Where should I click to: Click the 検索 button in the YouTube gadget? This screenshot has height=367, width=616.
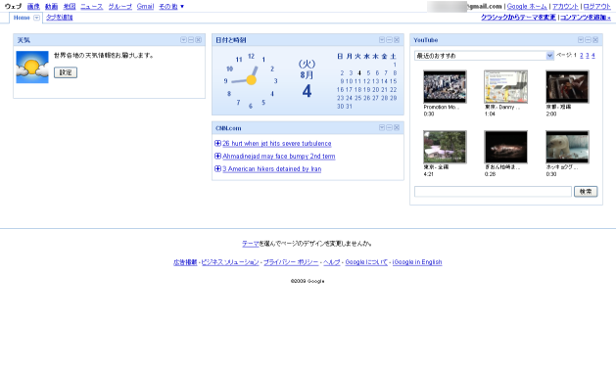coord(586,192)
